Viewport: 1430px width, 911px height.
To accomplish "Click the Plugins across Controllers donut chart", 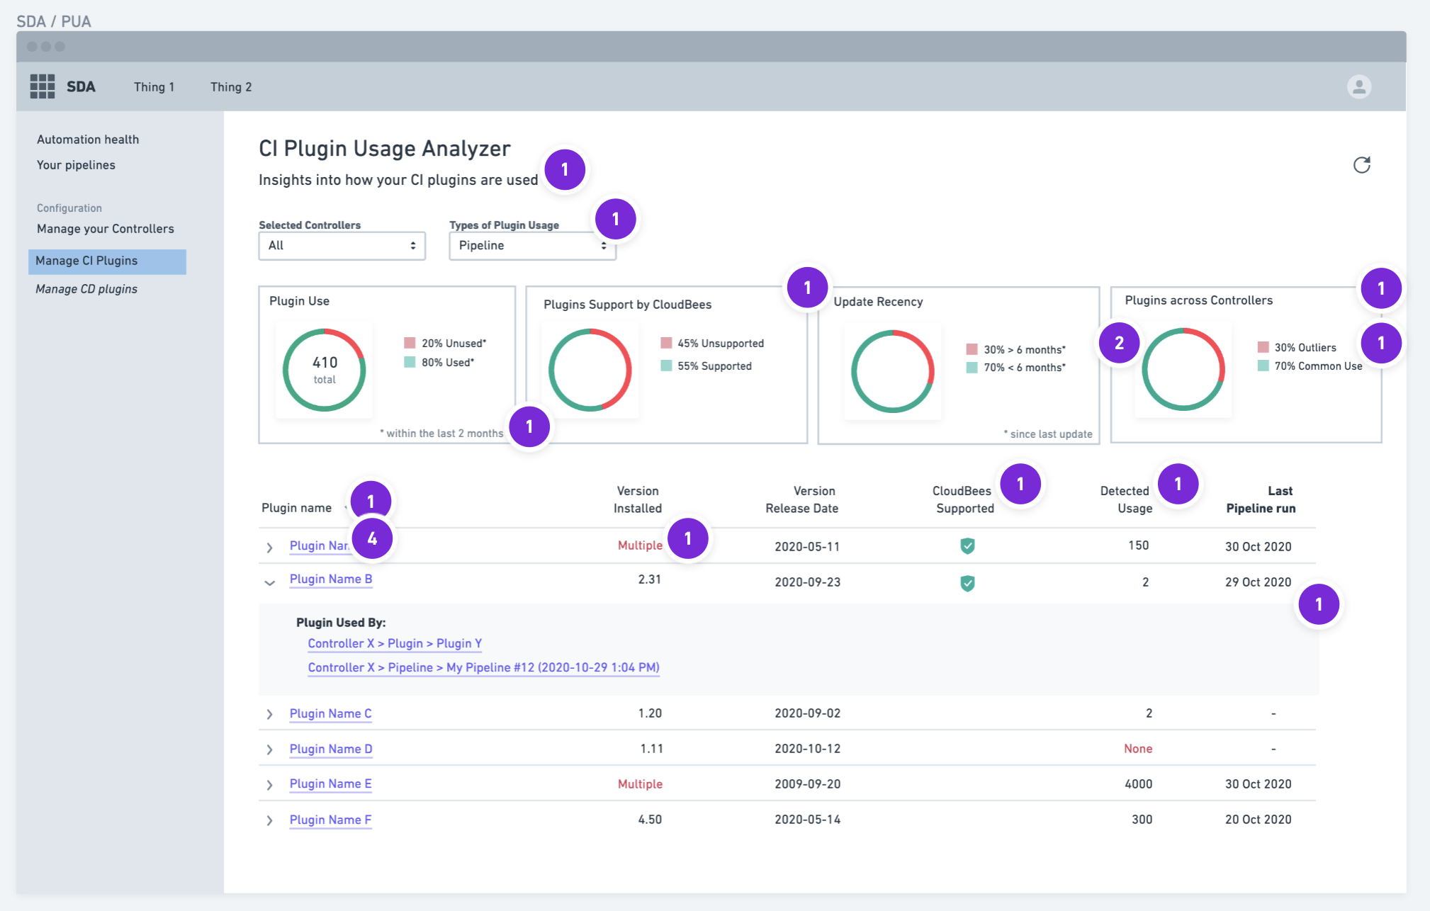I will [1183, 369].
